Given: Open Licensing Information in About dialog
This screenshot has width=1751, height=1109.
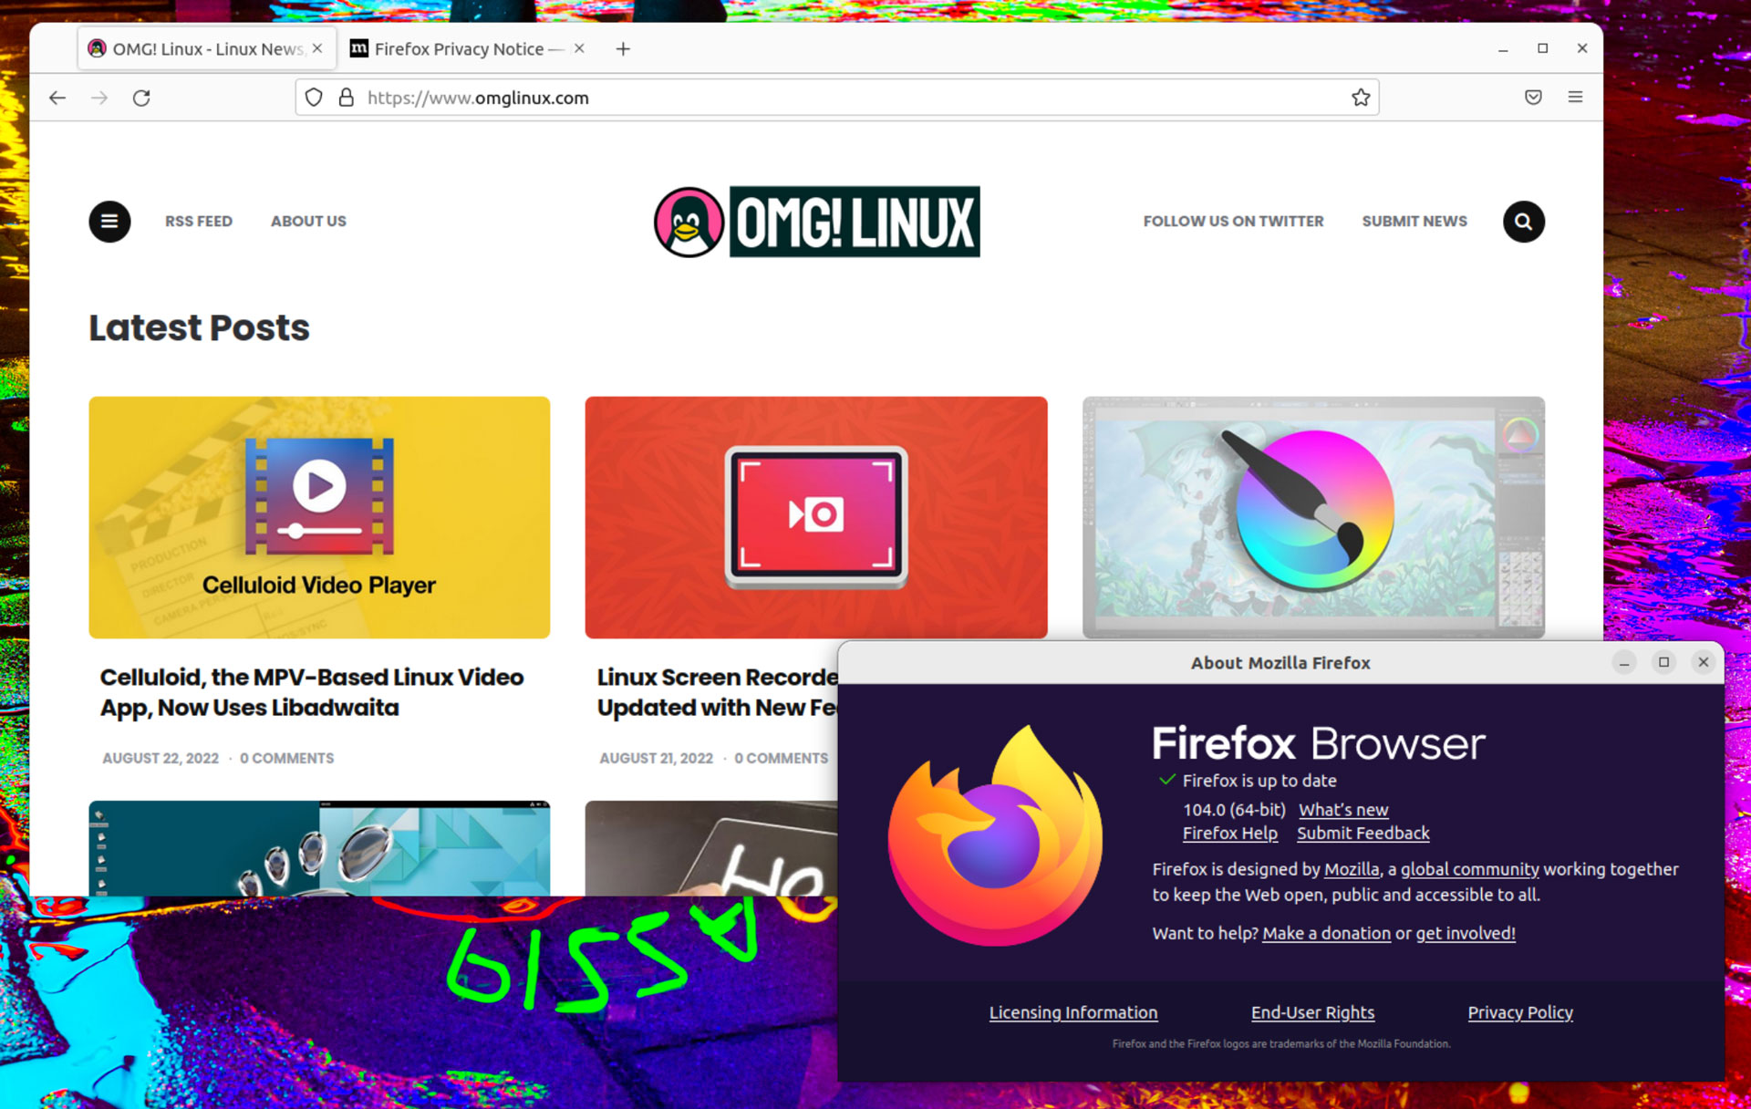Looking at the screenshot, I should tap(1073, 1013).
